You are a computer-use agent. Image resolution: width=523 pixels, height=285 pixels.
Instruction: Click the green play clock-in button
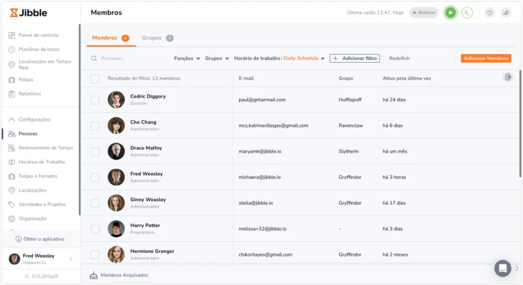[x=450, y=13]
